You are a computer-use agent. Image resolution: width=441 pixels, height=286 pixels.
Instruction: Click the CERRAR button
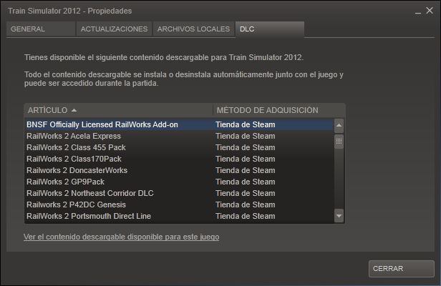point(401,269)
